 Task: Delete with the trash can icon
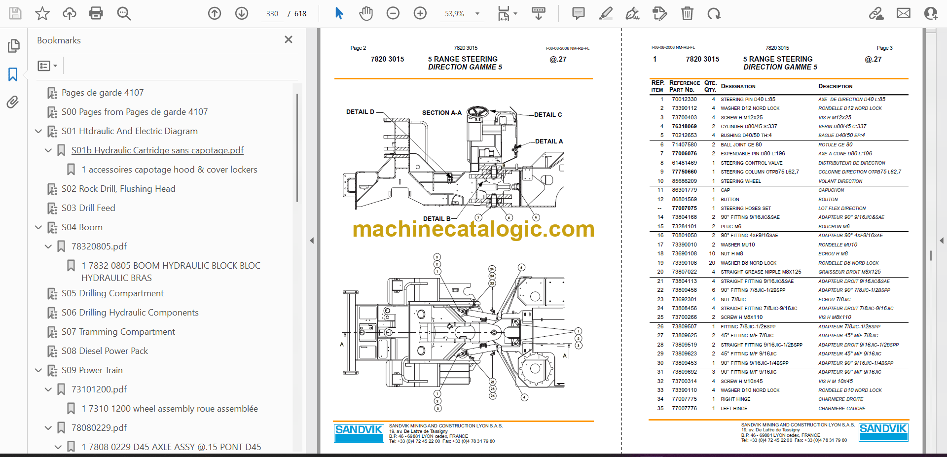687,13
